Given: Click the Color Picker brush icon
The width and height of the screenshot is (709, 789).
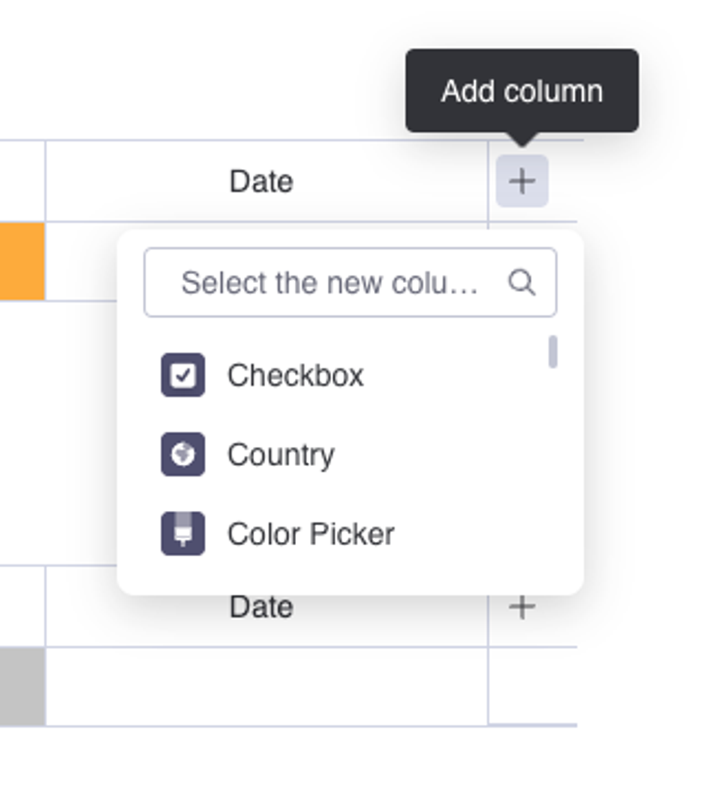Looking at the screenshot, I should tap(183, 534).
